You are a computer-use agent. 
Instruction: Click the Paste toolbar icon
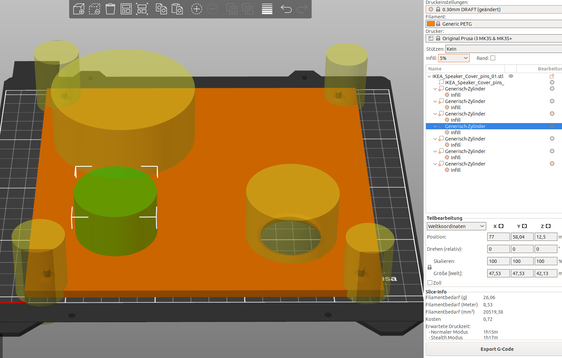(x=177, y=9)
